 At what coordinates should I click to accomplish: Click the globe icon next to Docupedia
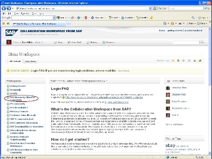pos(8,90)
